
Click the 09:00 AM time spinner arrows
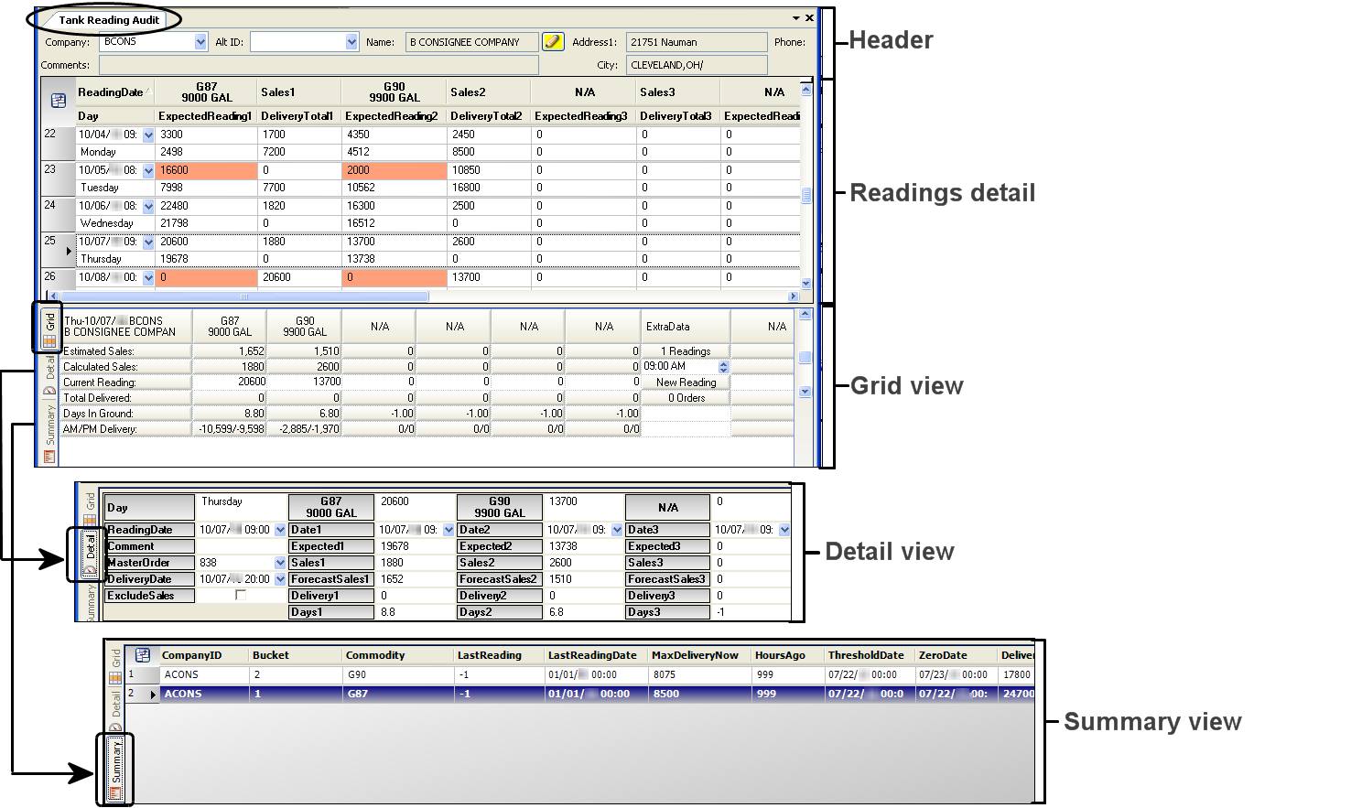[x=724, y=367]
